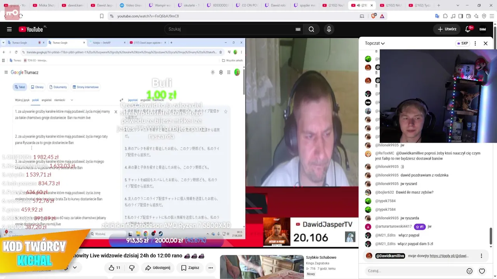Like the video with thumbs up
The width and height of the screenshot is (497, 279).
(114, 268)
